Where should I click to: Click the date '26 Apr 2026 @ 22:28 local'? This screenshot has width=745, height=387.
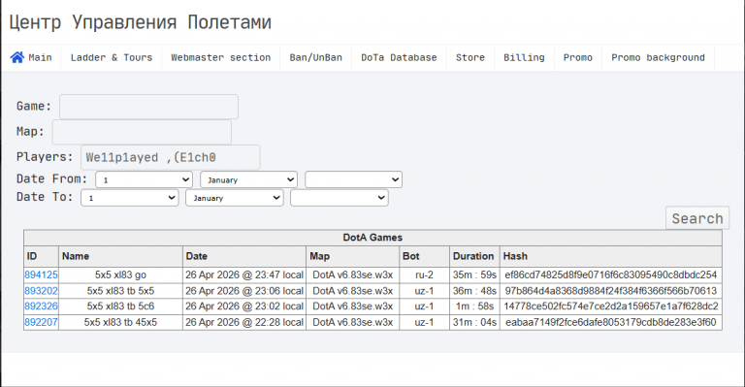(x=244, y=322)
